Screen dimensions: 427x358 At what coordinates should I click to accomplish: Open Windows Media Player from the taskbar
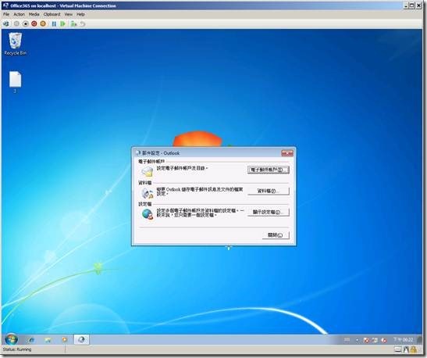click(x=65, y=340)
